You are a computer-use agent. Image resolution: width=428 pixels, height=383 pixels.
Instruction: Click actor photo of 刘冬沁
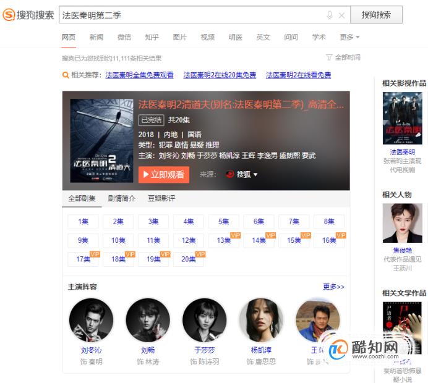[91, 320]
